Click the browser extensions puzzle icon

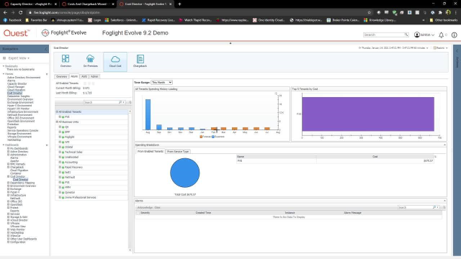click(440, 13)
